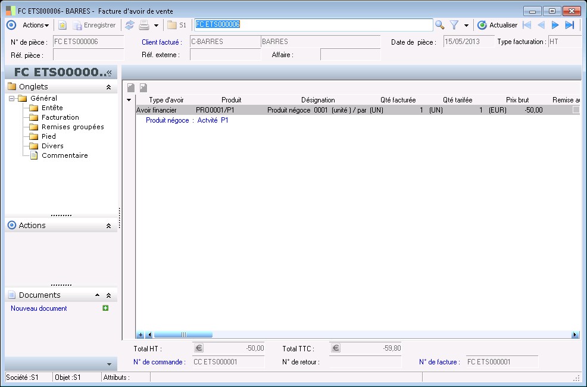Click the Actualiser button
The width and height of the screenshot is (587, 387).
(497, 25)
